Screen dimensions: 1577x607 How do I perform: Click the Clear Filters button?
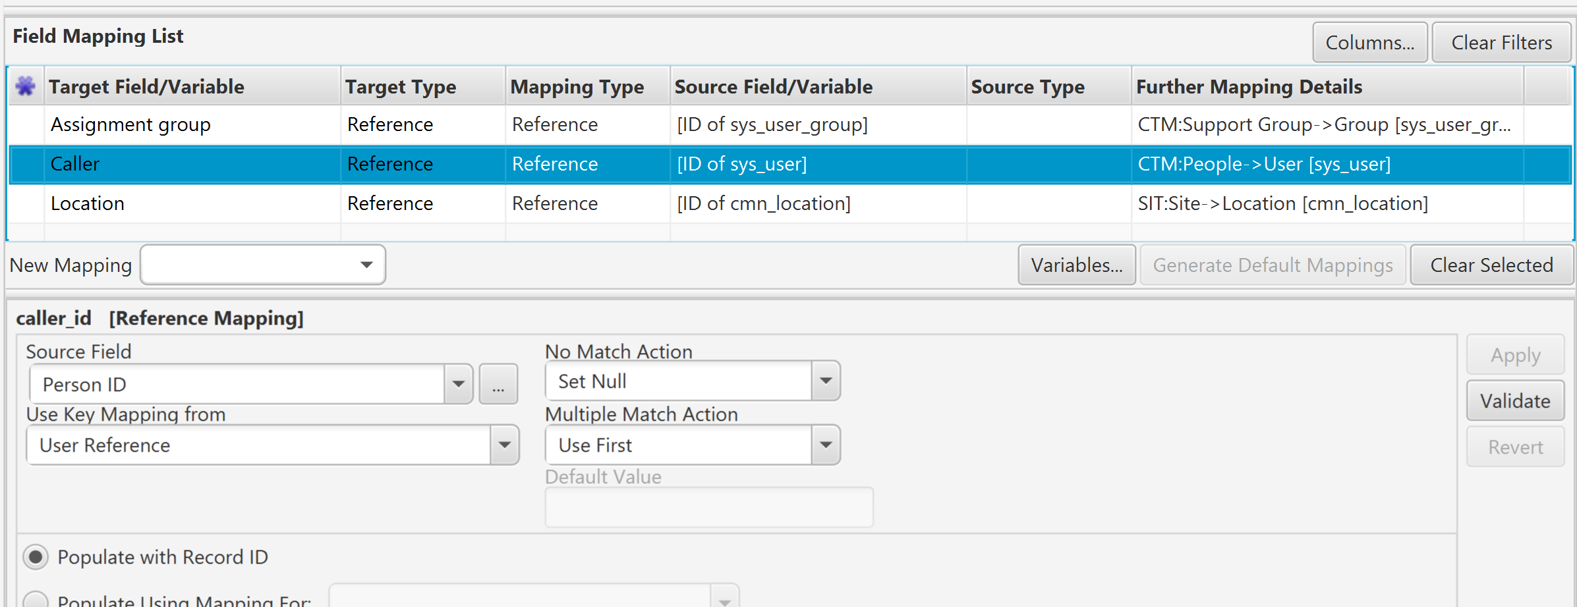click(1501, 43)
